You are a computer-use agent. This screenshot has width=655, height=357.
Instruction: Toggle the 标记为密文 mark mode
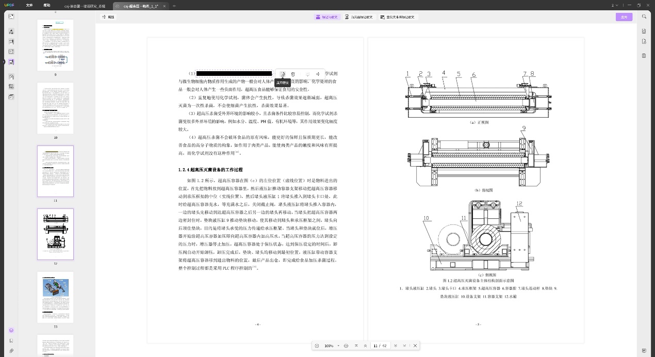[326, 17]
